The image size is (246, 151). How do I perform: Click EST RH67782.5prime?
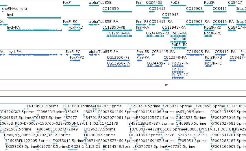pos(180,147)
